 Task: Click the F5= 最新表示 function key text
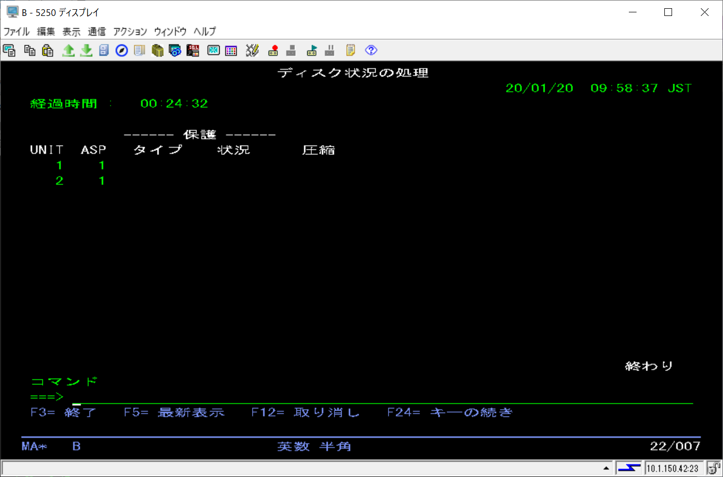(x=174, y=412)
